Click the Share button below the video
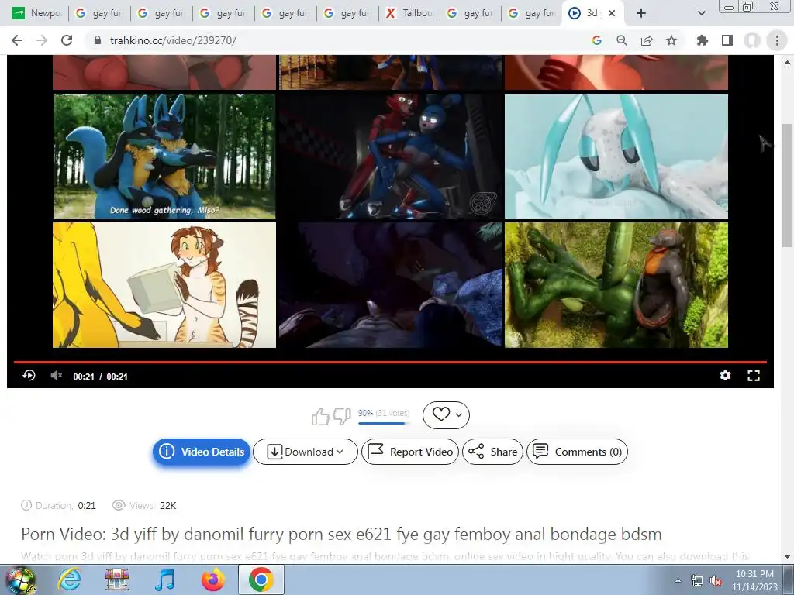Screen dimensions: 794x595 pos(492,452)
